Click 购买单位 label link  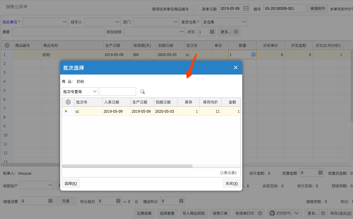(x=10, y=22)
